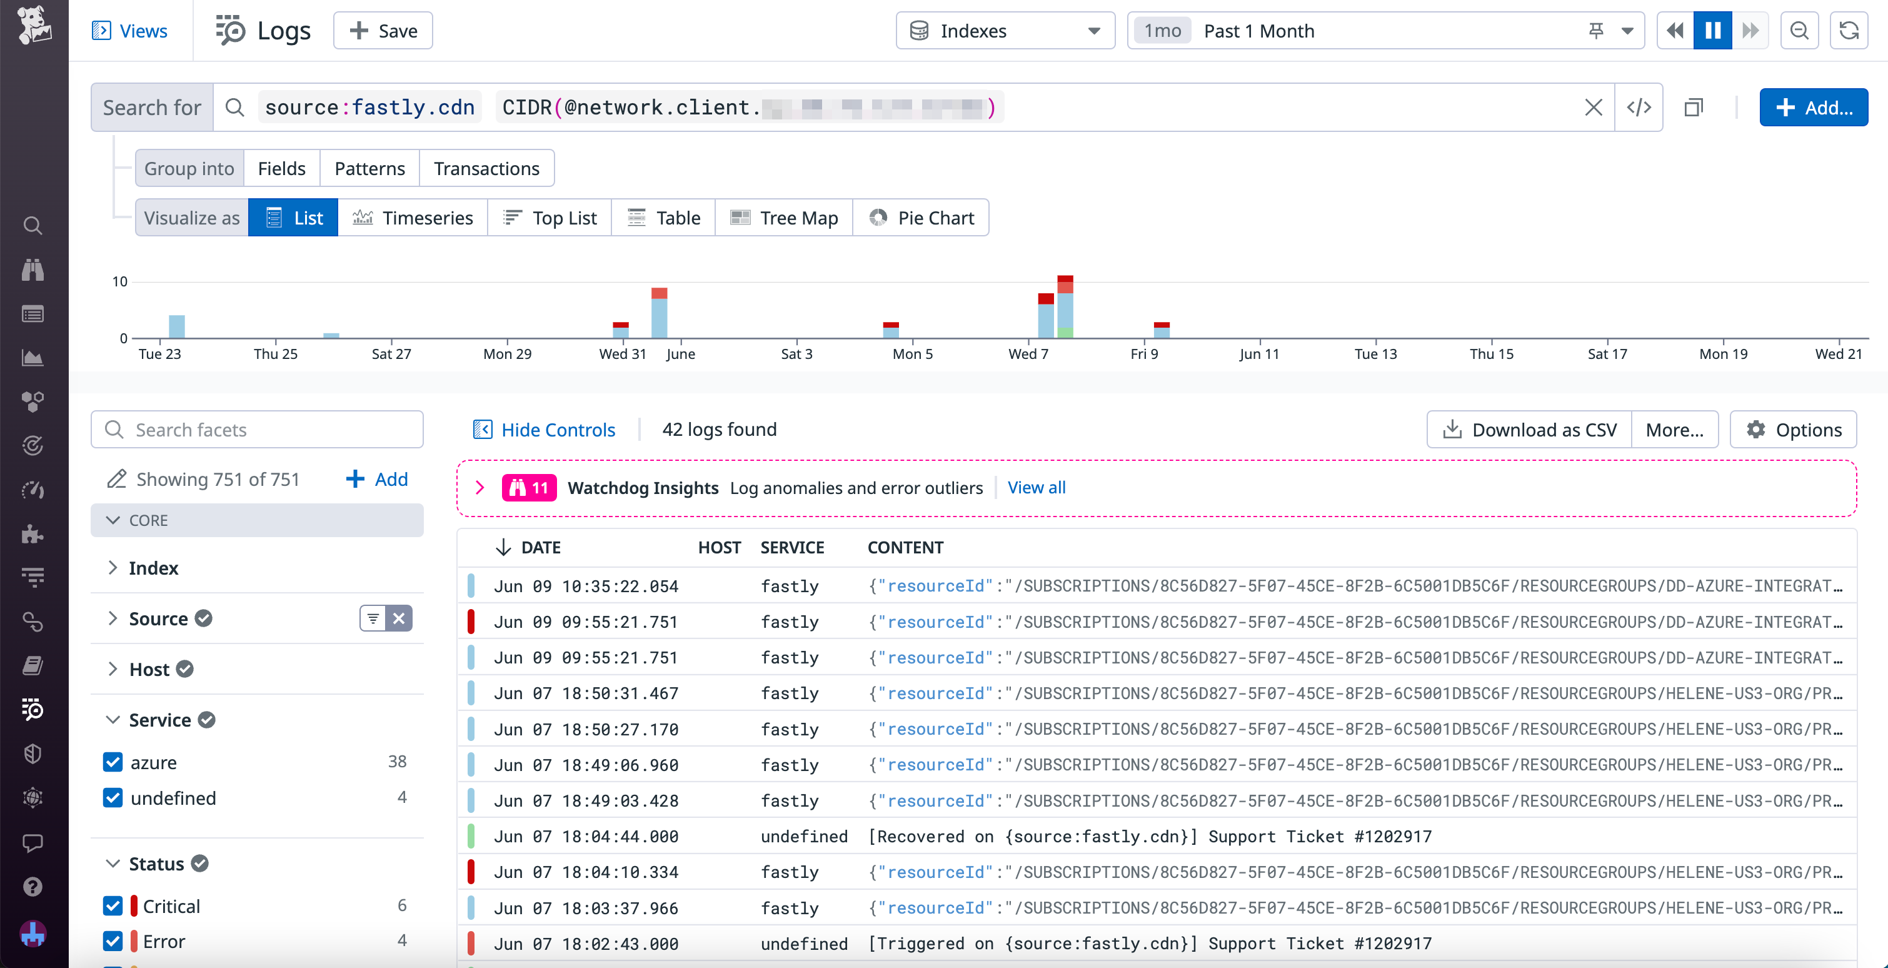1888x968 pixels.
Task: Select the Logs icon in the left sidebar
Action: pyautogui.click(x=33, y=710)
